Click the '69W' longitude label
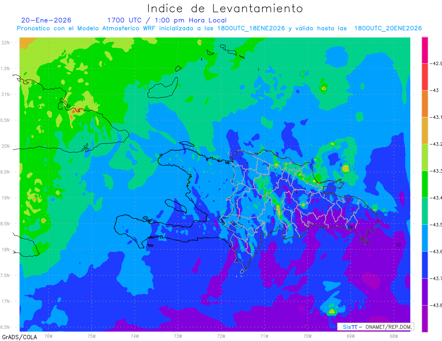Viewport: 442px width, 341px height. coord(351,336)
